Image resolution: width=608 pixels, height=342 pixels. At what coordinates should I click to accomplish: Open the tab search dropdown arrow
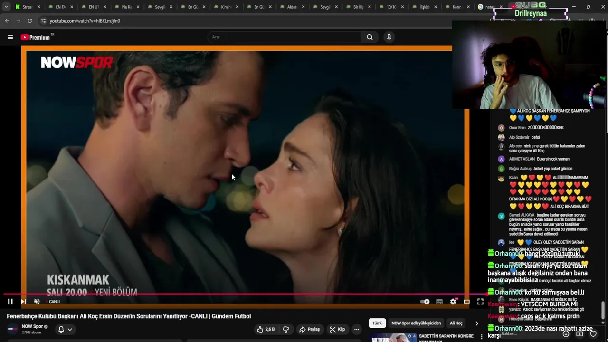(6, 7)
